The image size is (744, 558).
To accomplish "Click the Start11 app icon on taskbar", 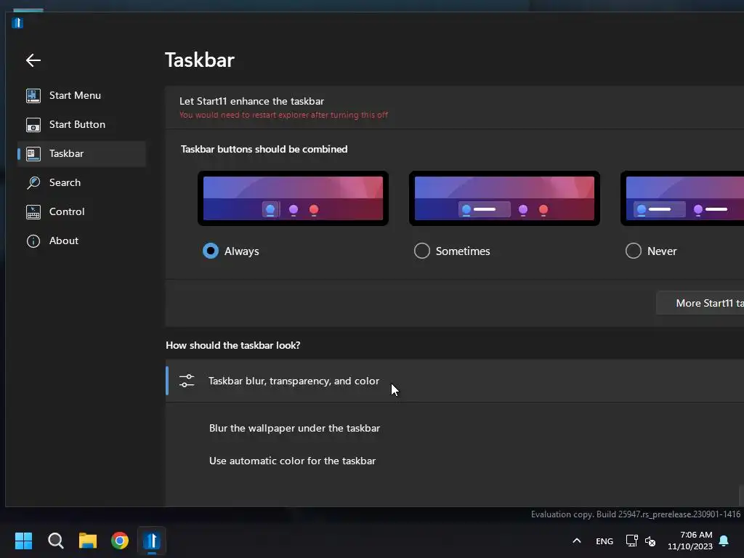I will (x=152, y=541).
